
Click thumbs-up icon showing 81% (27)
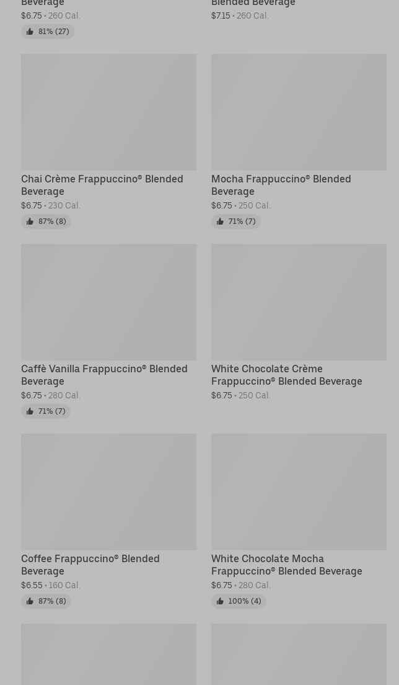tap(30, 32)
